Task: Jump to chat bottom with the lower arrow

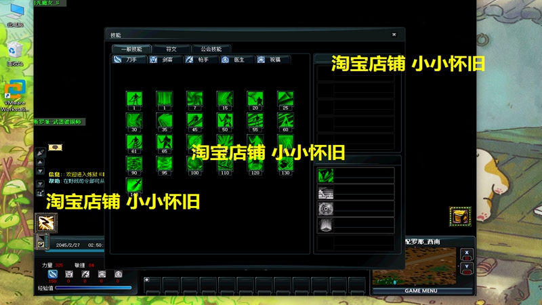Action: tap(40, 184)
